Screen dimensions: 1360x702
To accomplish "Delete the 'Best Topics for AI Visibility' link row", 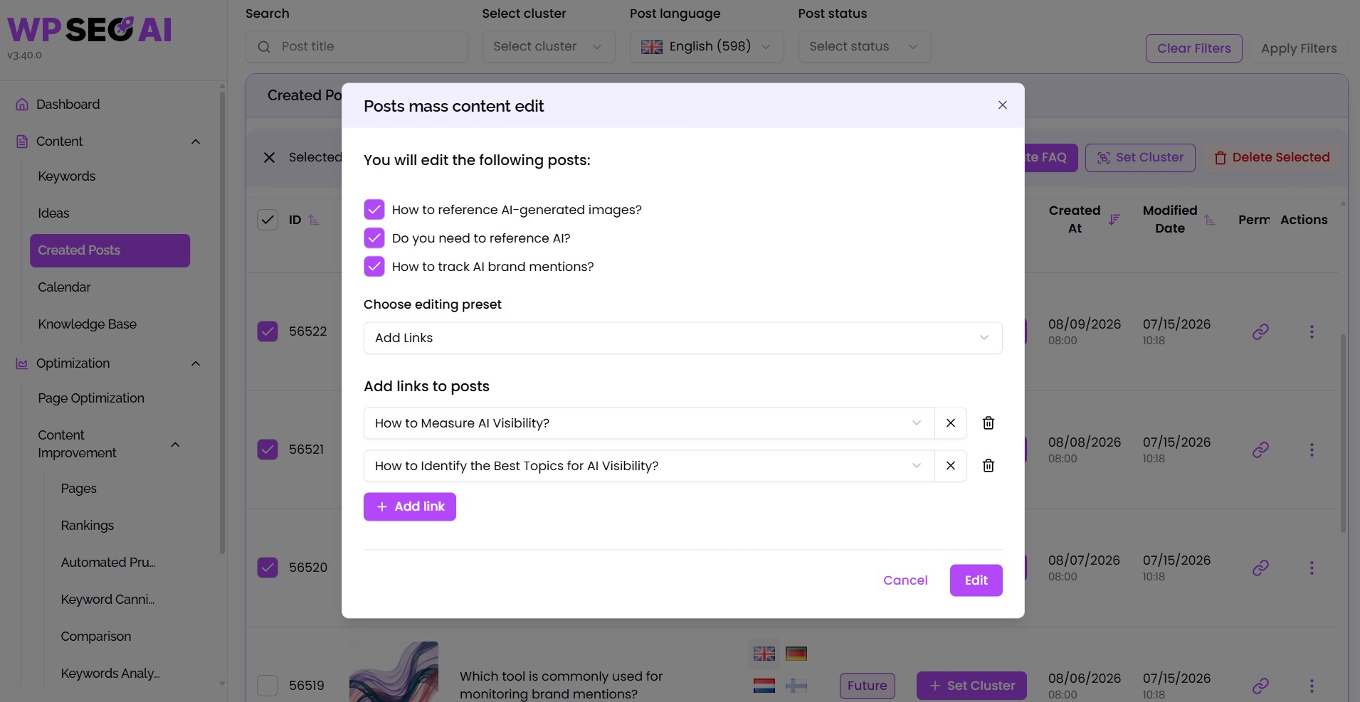I will tap(988, 466).
